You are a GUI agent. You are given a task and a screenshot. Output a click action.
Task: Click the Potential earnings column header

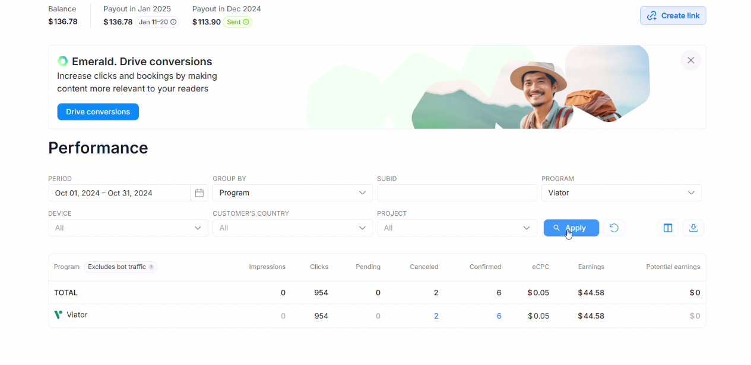pos(673,267)
